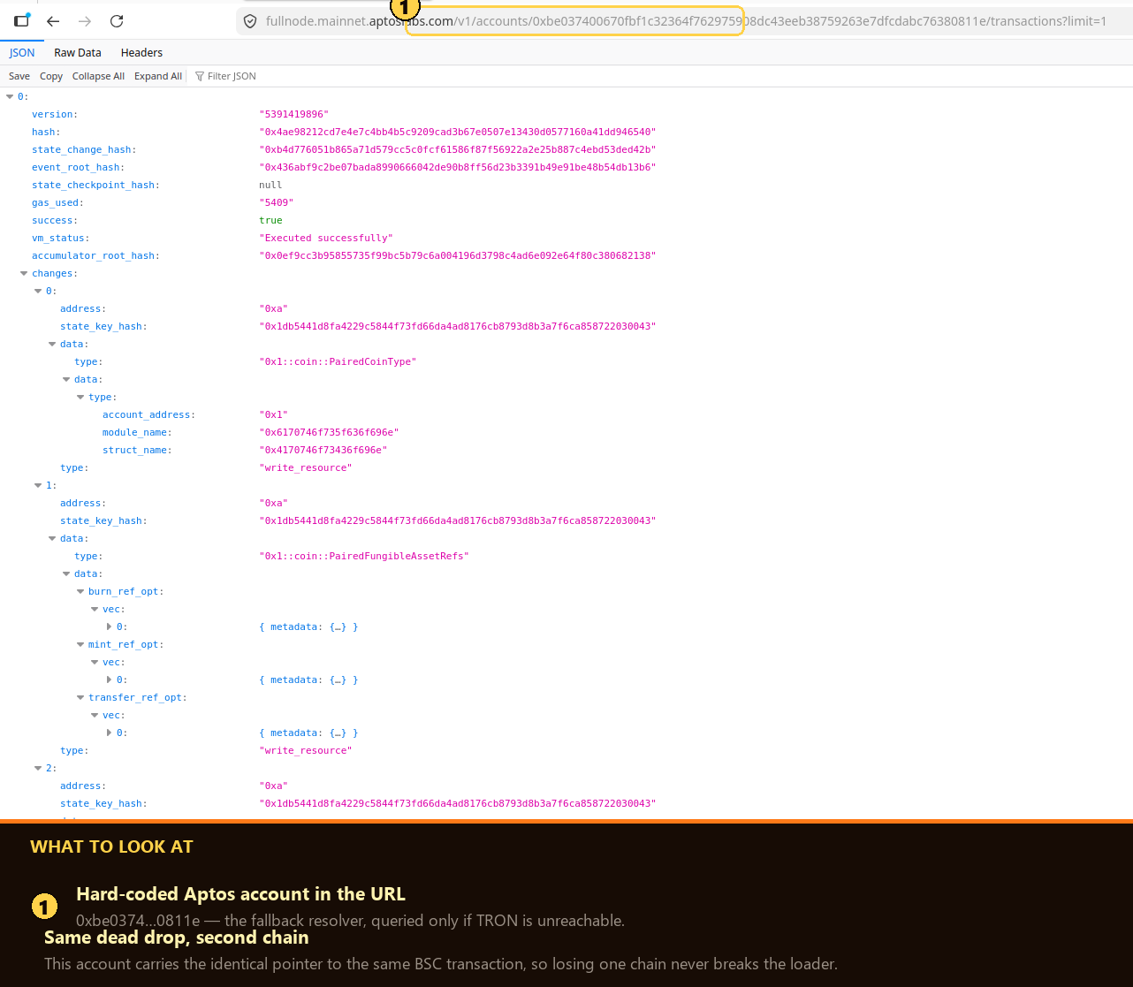Collapse the root node 0
Screen dimensions: 1133x987
(10, 96)
